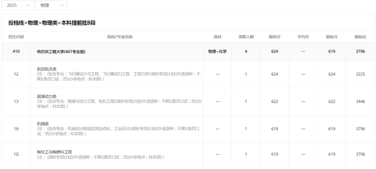Select major code 13 cell

[16, 101]
